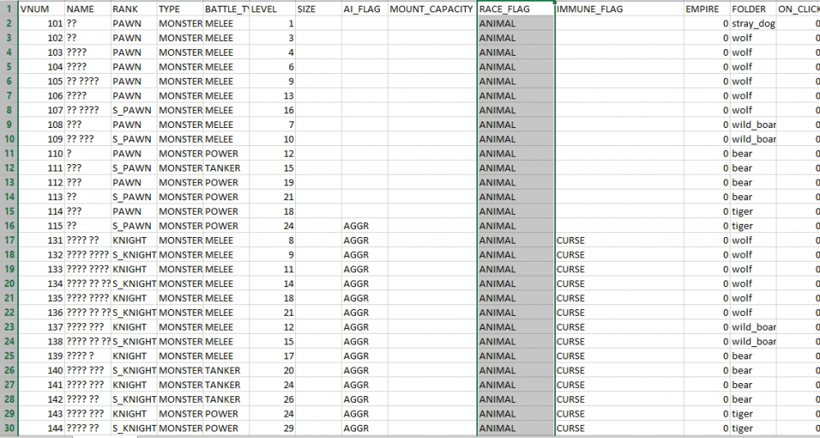Select AGGR cell in VNUM 115 row
Image resolution: width=820 pixels, height=438 pixels.
point(365,226)
